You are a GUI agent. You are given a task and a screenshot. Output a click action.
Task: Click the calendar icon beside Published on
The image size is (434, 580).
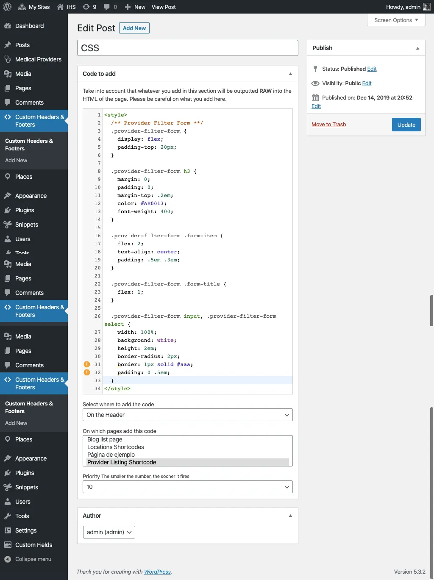(315, 97)
